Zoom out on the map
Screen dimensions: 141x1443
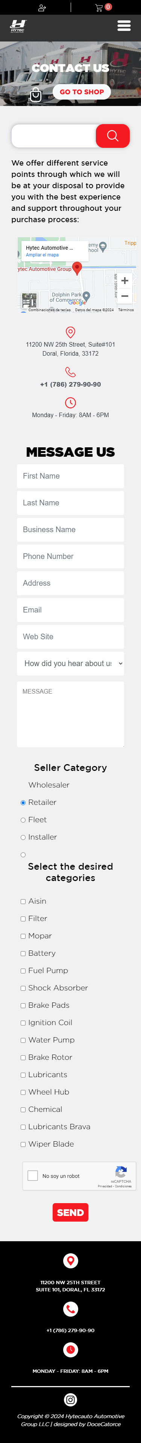[124, 296]
